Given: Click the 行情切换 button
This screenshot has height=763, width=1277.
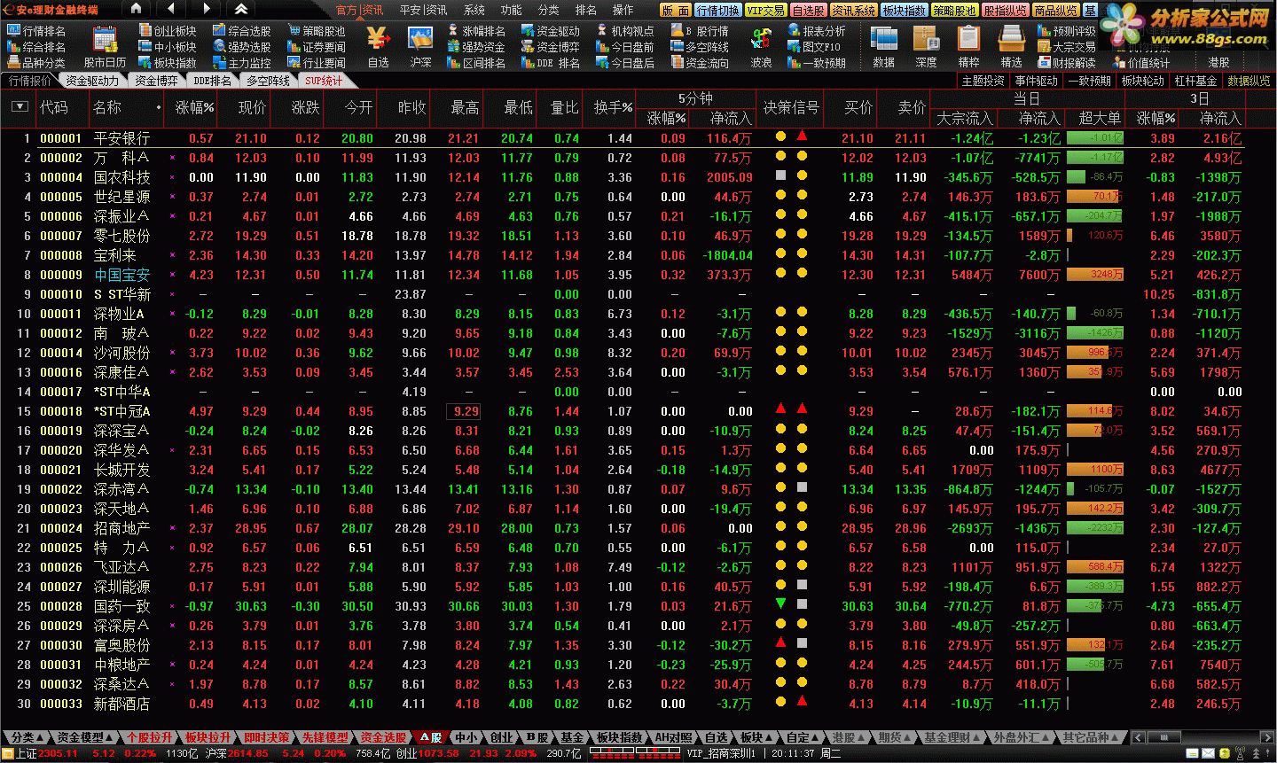Looking at the screenshot, I should 717,10.
